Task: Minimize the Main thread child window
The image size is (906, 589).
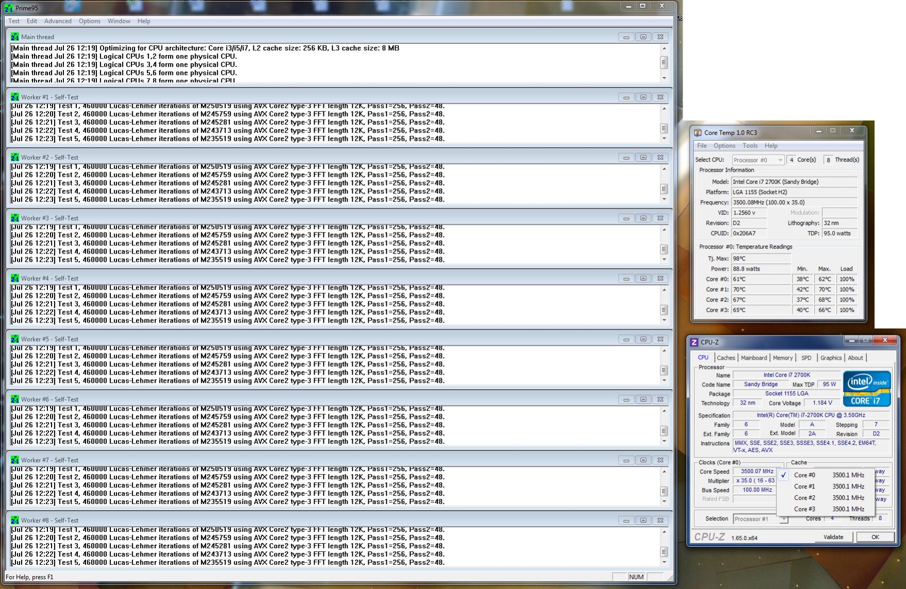Action: (x=626, y=37)
